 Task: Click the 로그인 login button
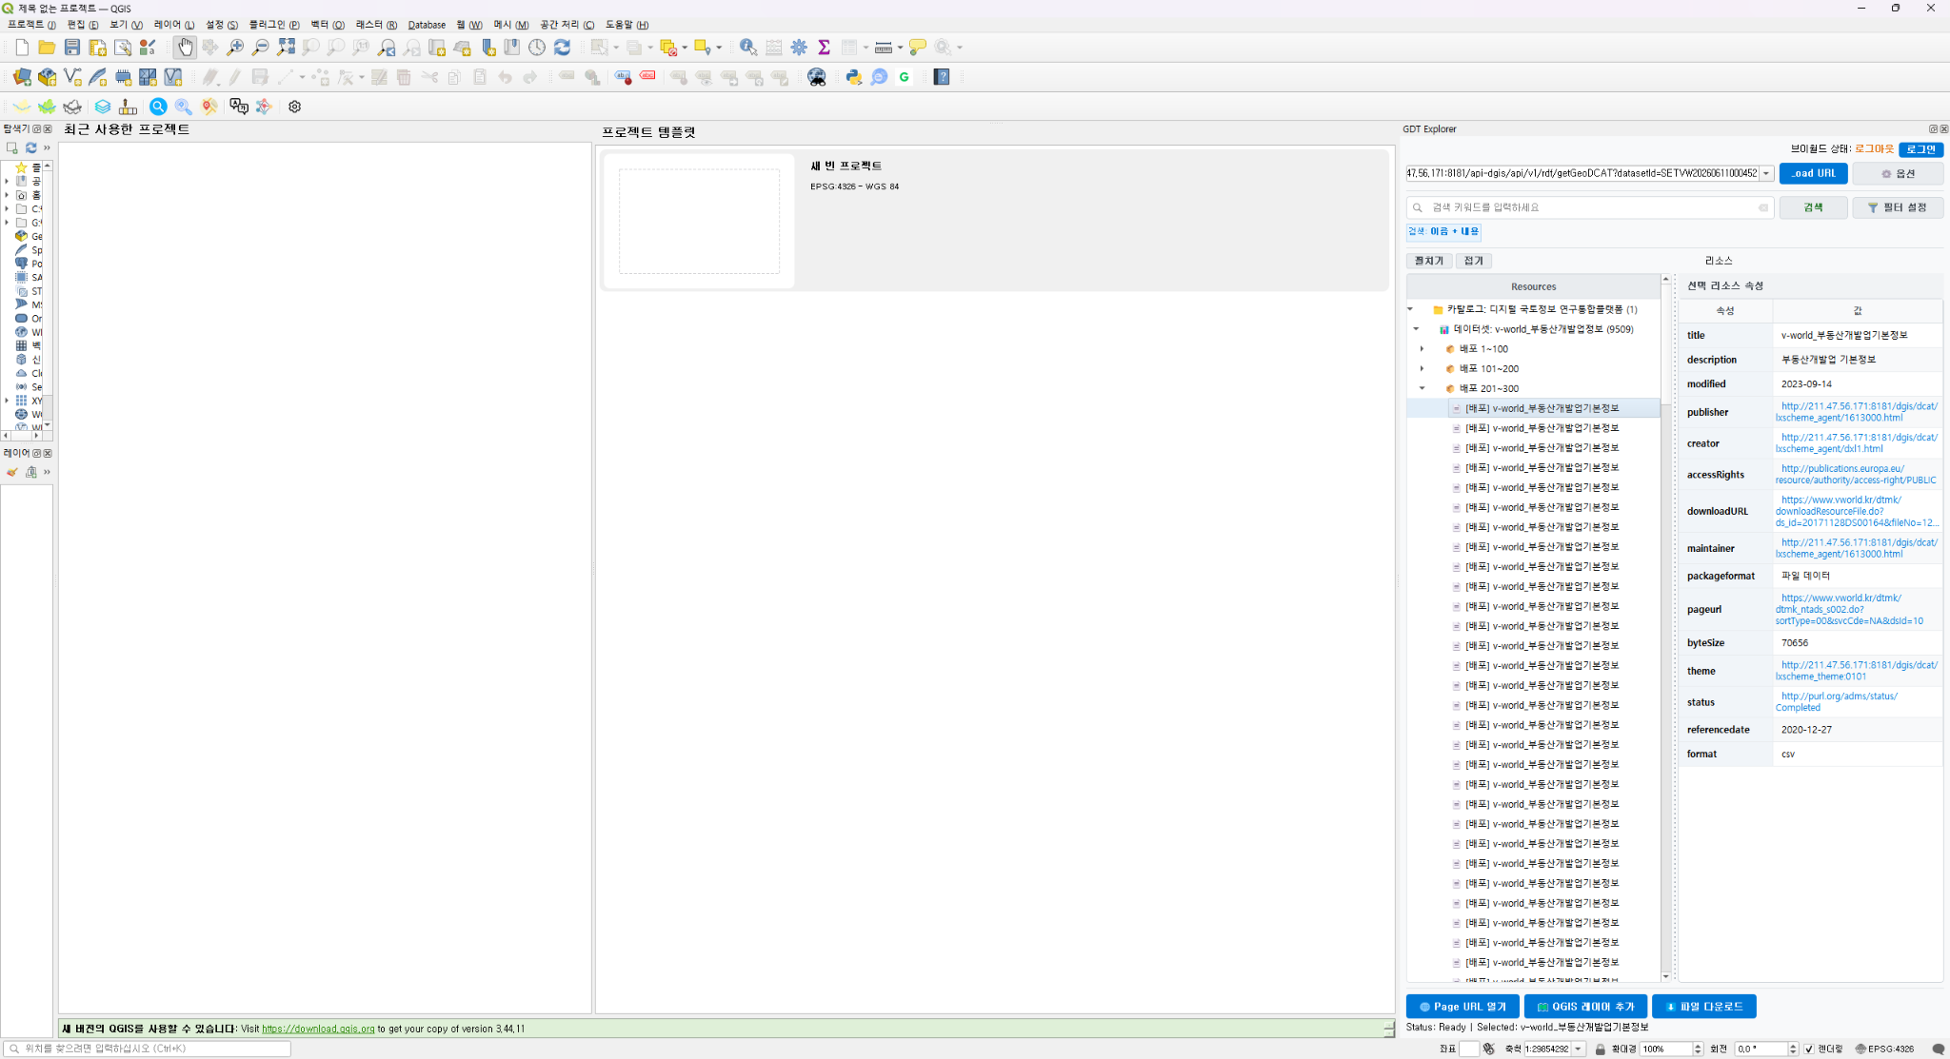[x=1920, y=149]
